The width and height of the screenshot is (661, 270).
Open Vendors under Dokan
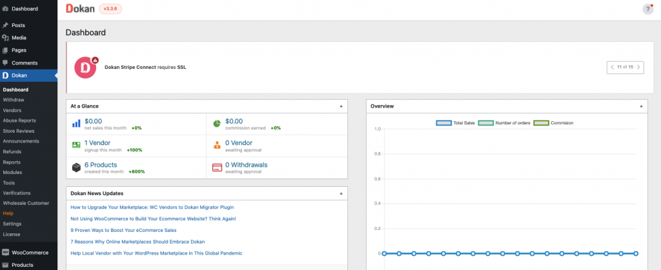pos(12,110)
